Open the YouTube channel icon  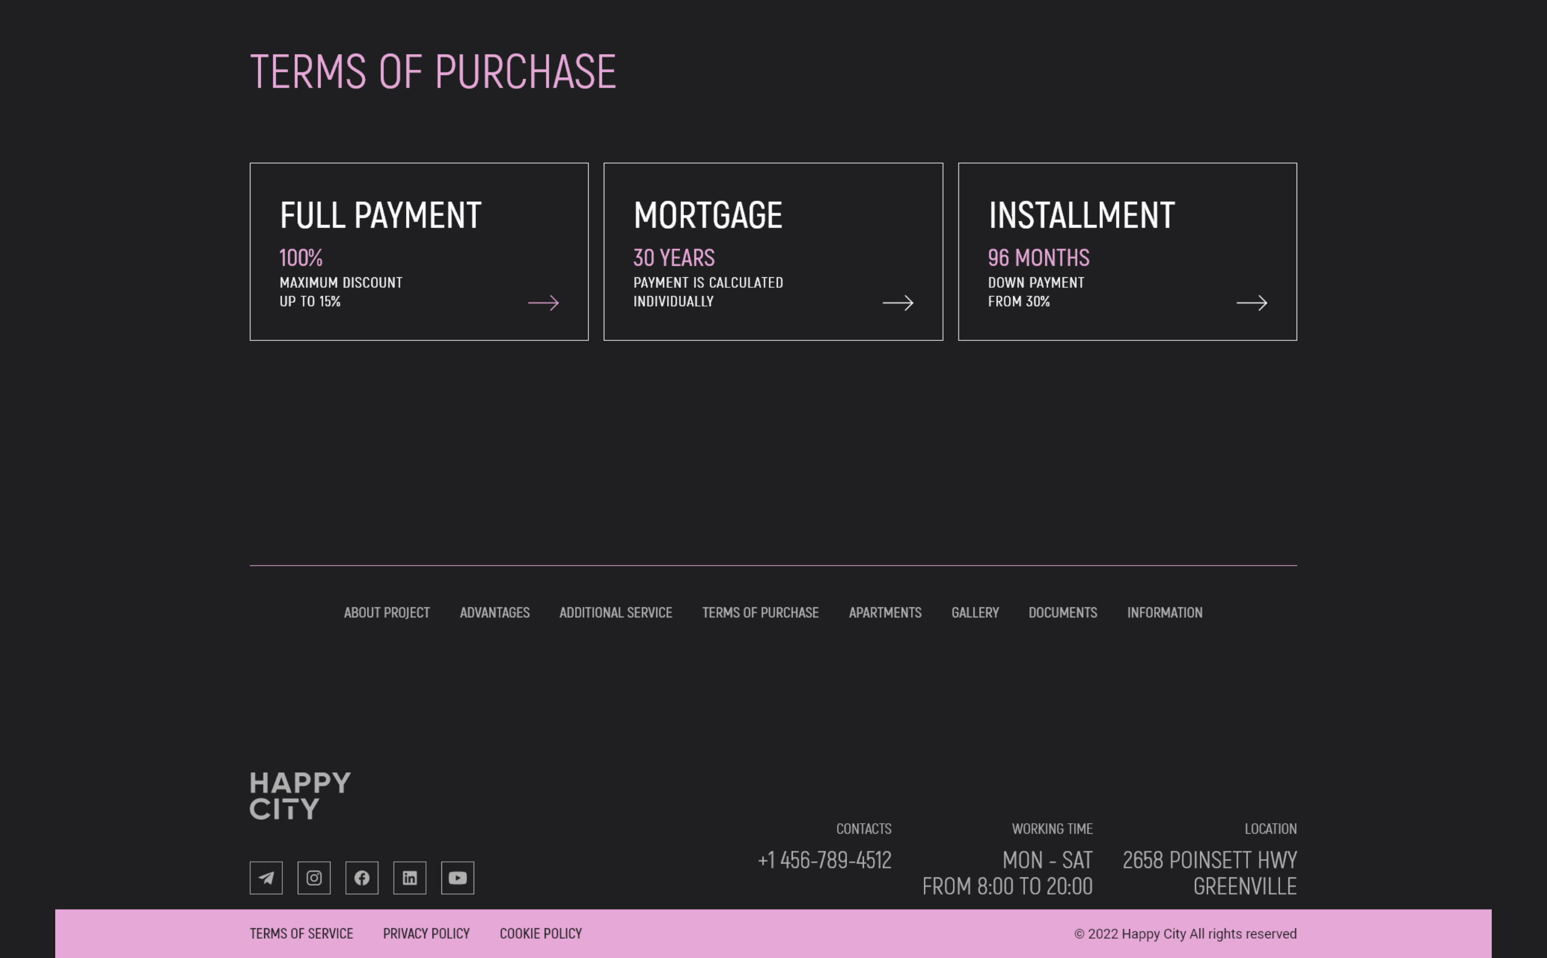[457, 877]
